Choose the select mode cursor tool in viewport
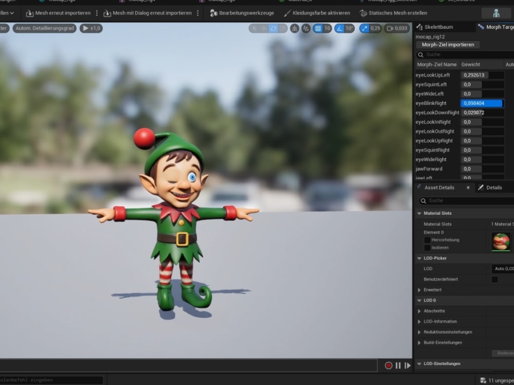Screen dimensions: 514x385 [254, 28]
